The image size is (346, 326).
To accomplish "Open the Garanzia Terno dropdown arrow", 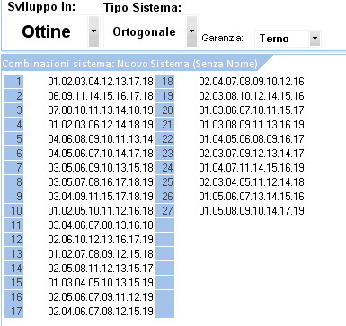I will [x=315, y=39].
